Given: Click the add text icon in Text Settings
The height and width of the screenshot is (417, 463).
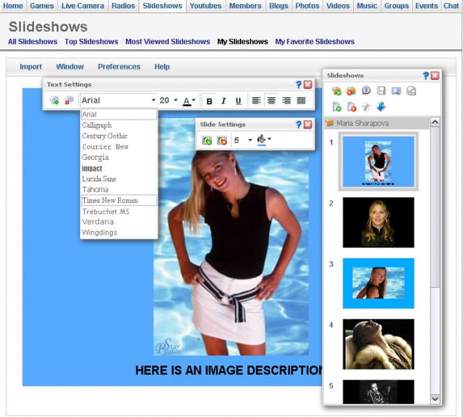Looking at the screenshot, I should coord(54,100).
